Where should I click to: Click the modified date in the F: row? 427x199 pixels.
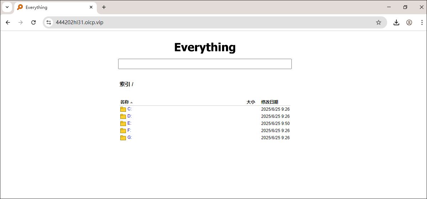click(275, 131)
